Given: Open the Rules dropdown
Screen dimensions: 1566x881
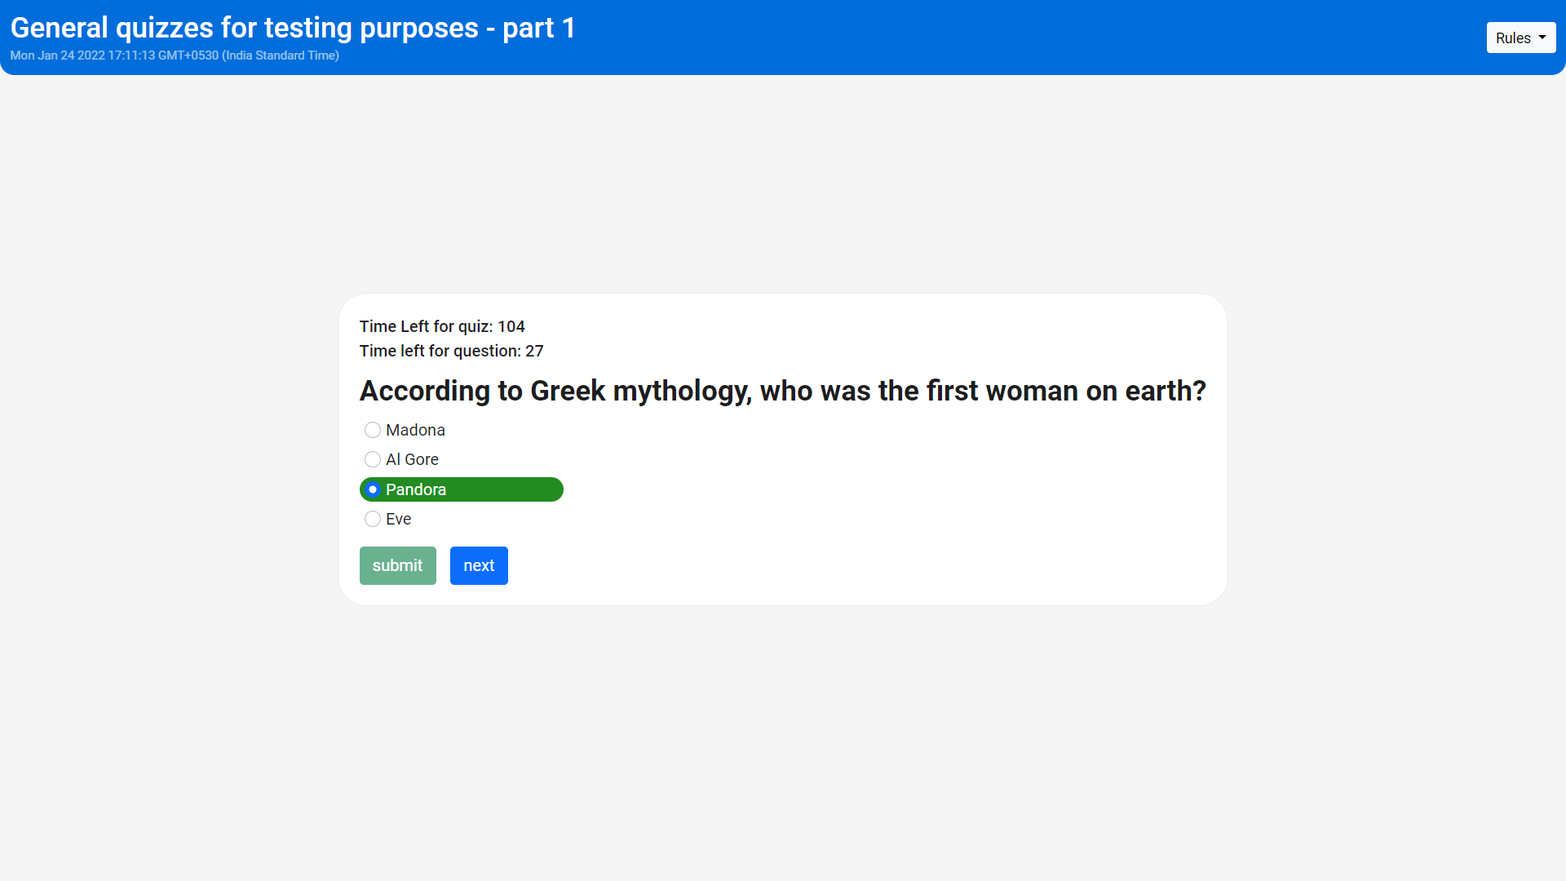Looking at the screenshot, I should pyautogui.click(x=1520, y=38).
